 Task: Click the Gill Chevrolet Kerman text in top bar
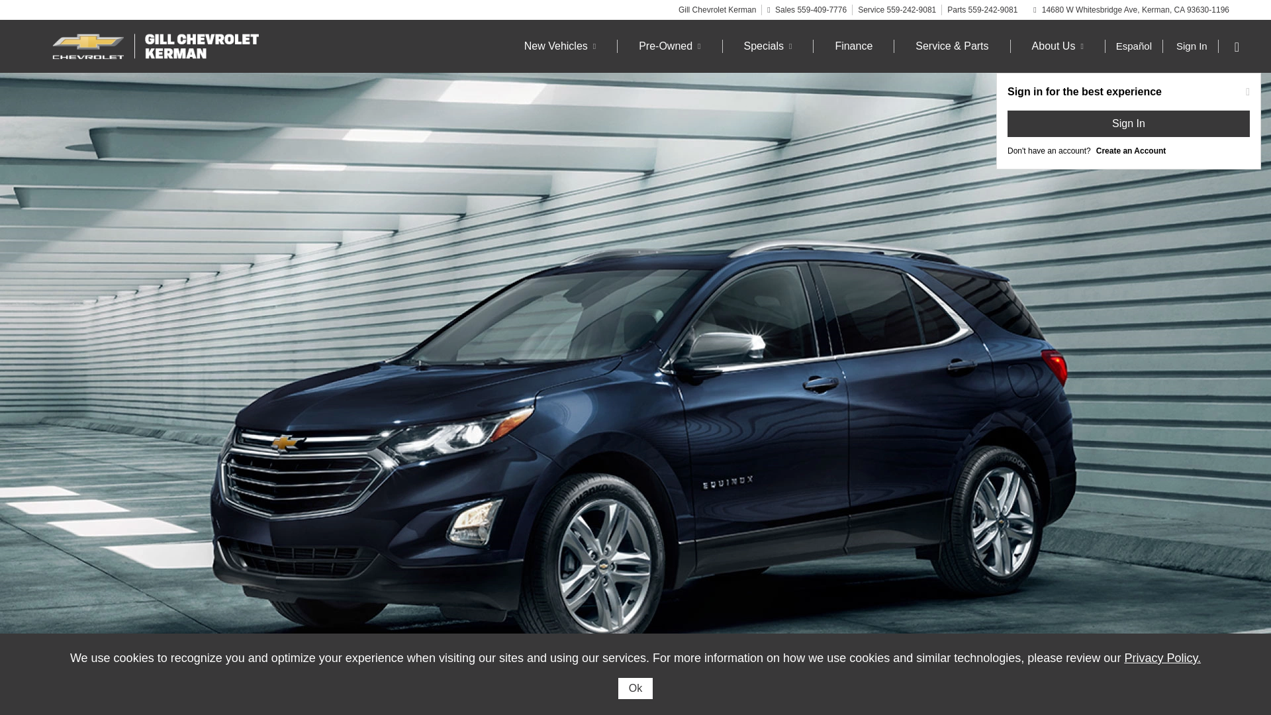(x=716, y=10)
